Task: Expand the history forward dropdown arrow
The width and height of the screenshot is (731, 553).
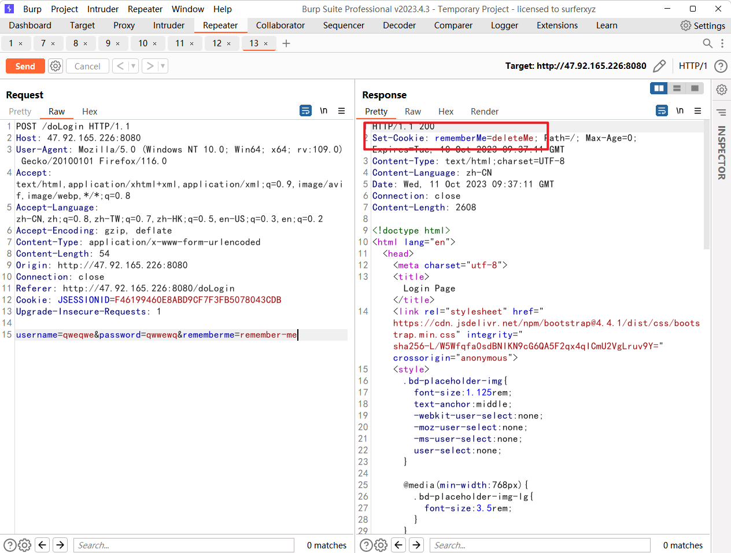Action: click(163, 66)
